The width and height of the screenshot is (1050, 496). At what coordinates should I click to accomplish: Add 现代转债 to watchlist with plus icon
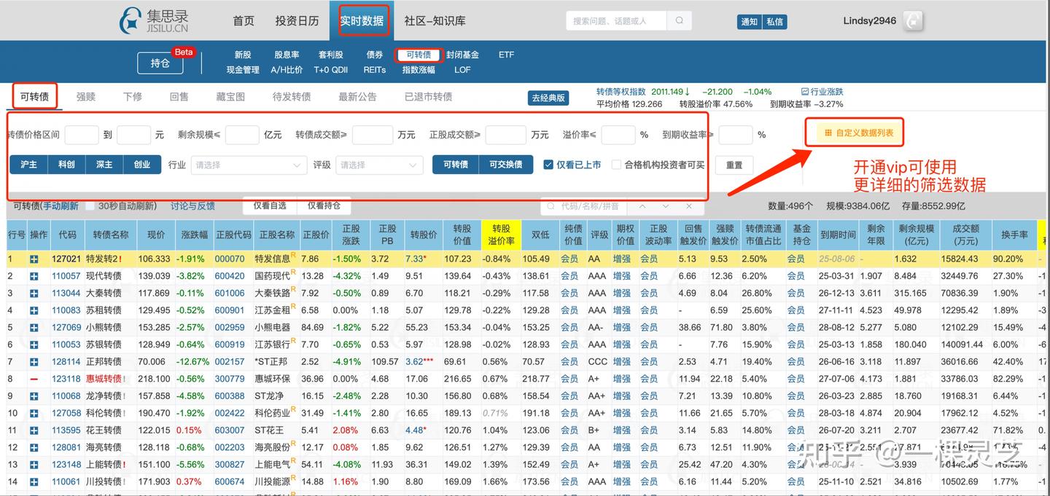(x=34, y=276)
